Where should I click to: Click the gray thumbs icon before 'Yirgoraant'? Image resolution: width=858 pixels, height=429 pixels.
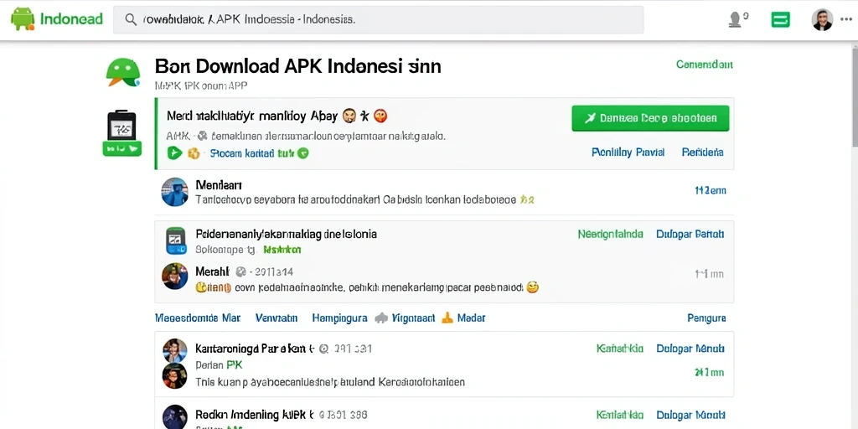point(381,318)
